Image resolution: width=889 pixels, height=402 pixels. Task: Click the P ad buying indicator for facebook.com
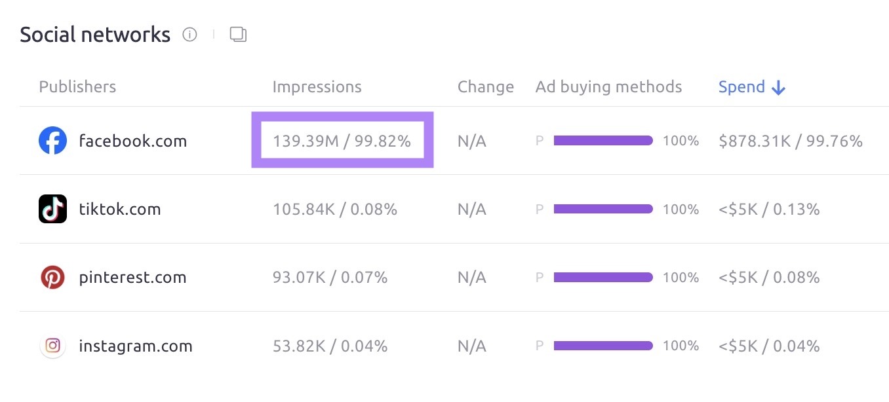pyautogui.click(x=539, y=140)
